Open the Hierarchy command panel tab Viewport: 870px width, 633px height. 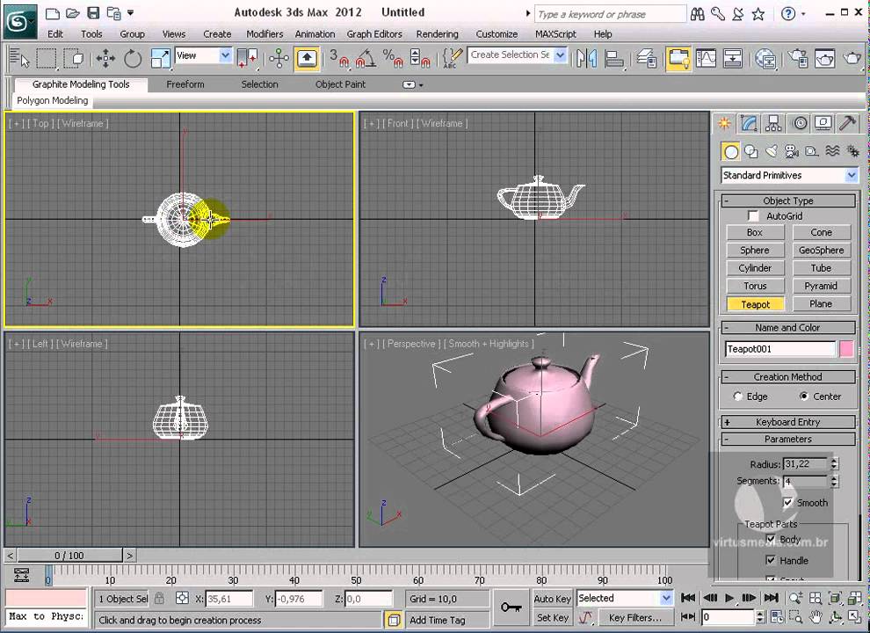(x=773, y=123)
